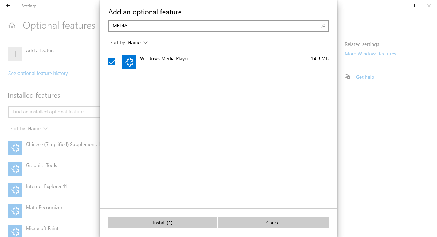
Task: Select the Math Recognizer entry
Action: [44, 208]
